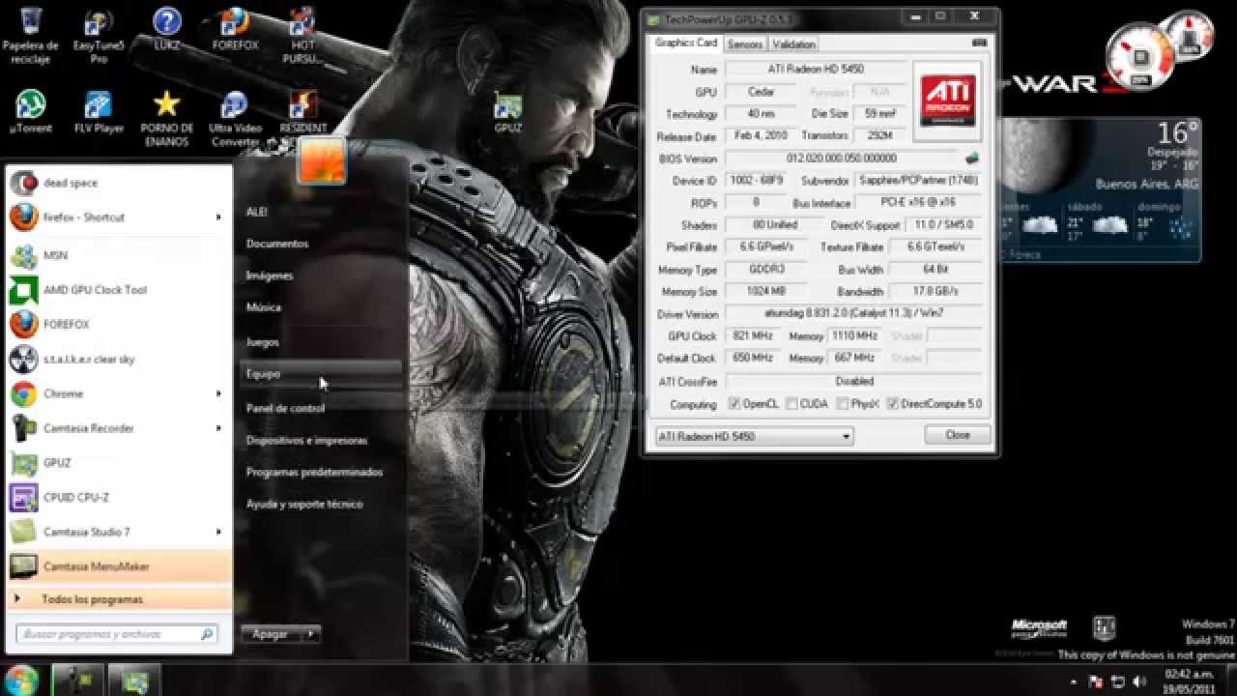Click the user account picture in Start menu
Image resolution: width=1237 pixels, height=696 pixels.
click(x=321, y=160)
